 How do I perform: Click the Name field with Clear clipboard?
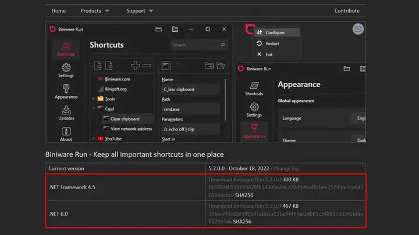[x=190, y=89]
